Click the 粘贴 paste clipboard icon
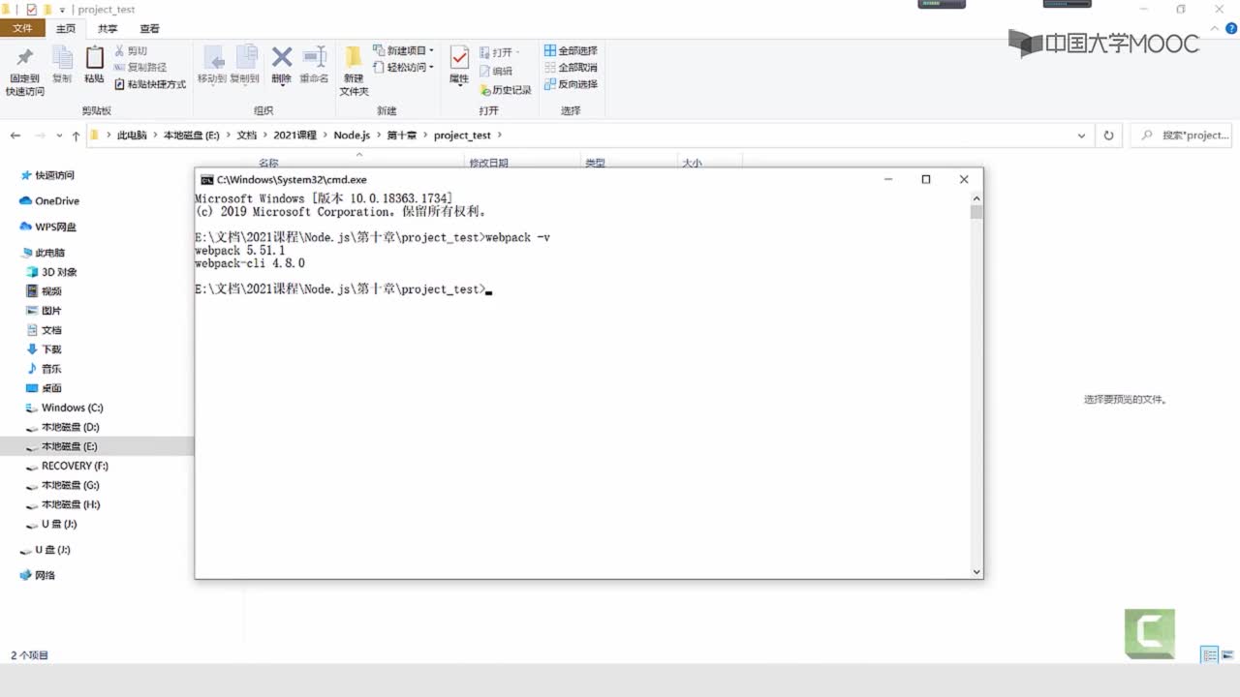This screenshot has height=697, width=1240. (94, 57)
